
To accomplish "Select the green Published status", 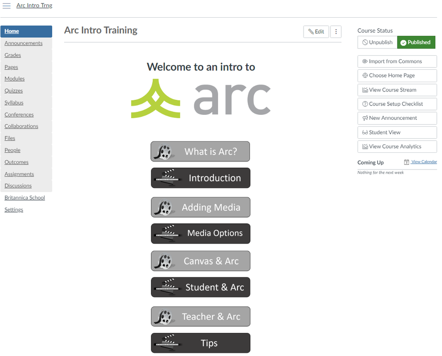I will [416, 42].
